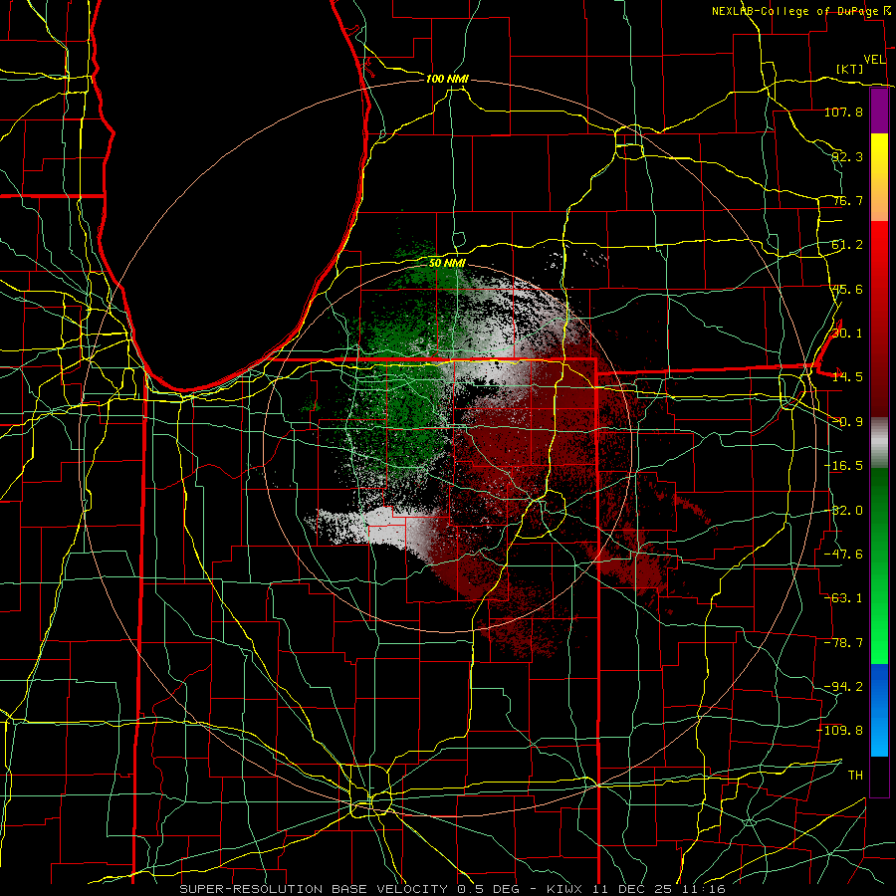Select the -47.6 legend value
The width and height of the screenshot is (896, 896).
pos(843,555)
